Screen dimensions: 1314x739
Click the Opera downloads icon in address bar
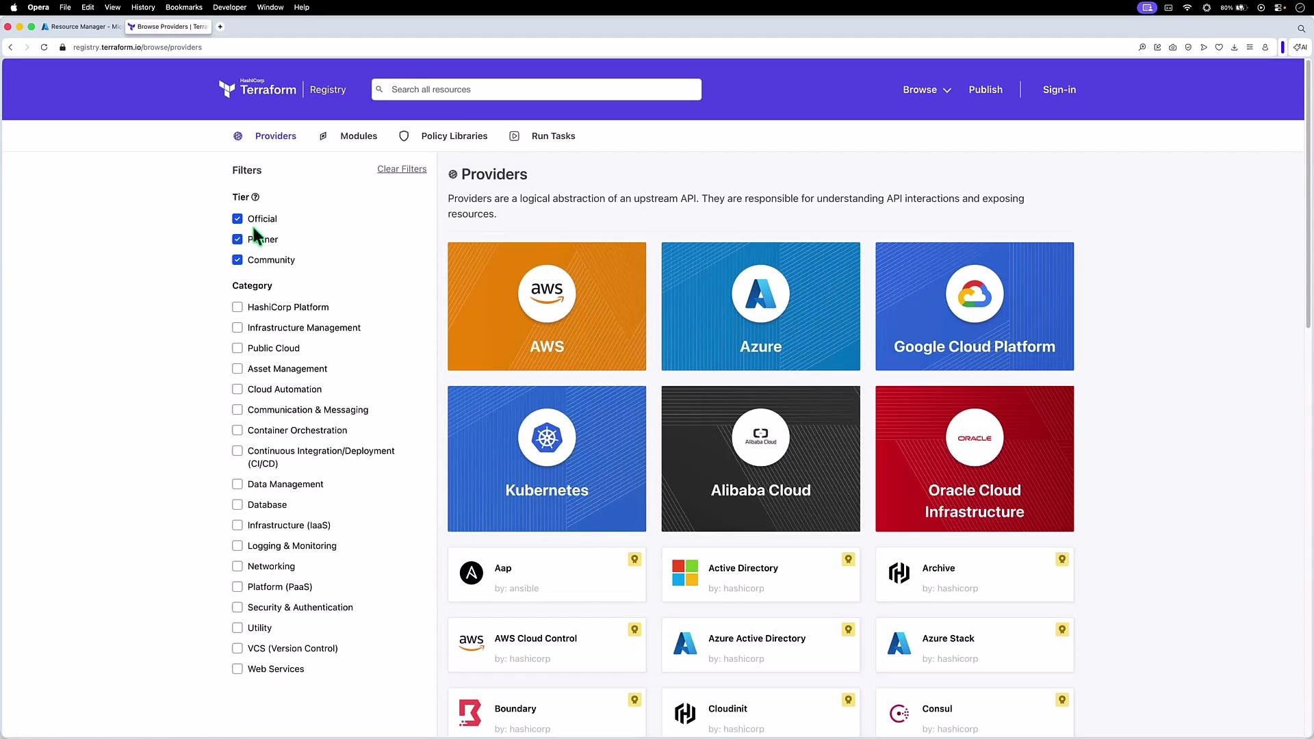click(x=1234, y=47)
